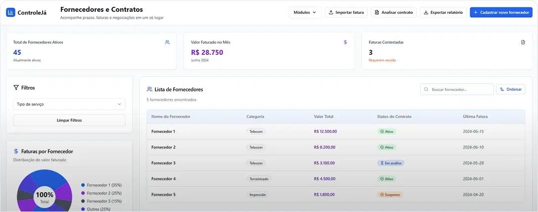Screen dimensions: 538x212
Task: Click the users icon beside Lista de Fornecedores
Action: pyautogui.click(x=149, y=89)
